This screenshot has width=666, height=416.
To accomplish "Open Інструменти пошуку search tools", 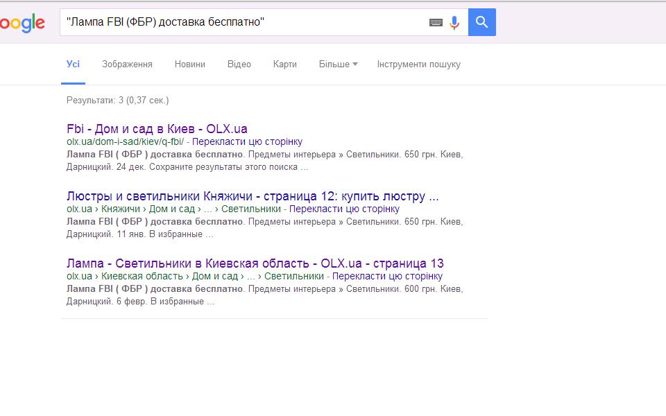I will 418,64.
